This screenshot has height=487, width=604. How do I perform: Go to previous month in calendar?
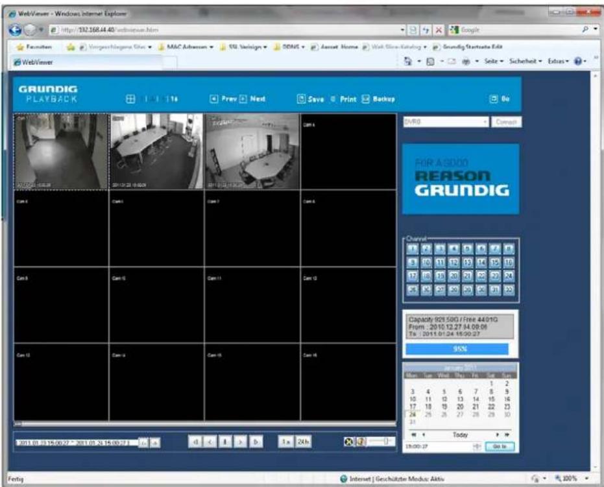click(424, 434)
